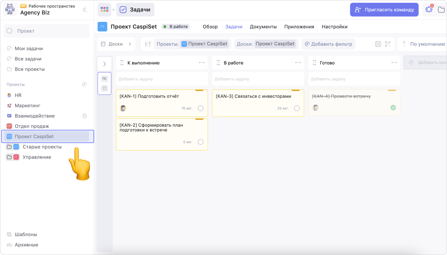Viewport: 447px width, 255px height.
Task: Click Пригласить команду button
Action: (384, 10)
